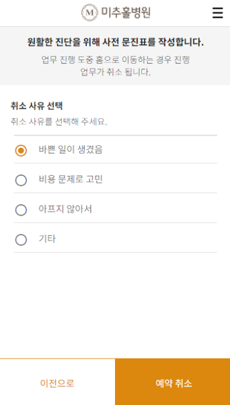Select the 비용 문제로 고민 radio button
This screenshot has height=405, width=230.
[x=21, y=180]
